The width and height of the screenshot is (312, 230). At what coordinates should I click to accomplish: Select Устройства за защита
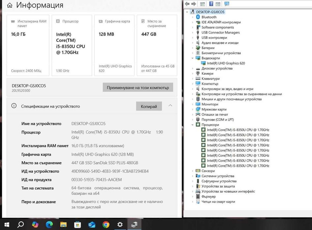[218, 186]
